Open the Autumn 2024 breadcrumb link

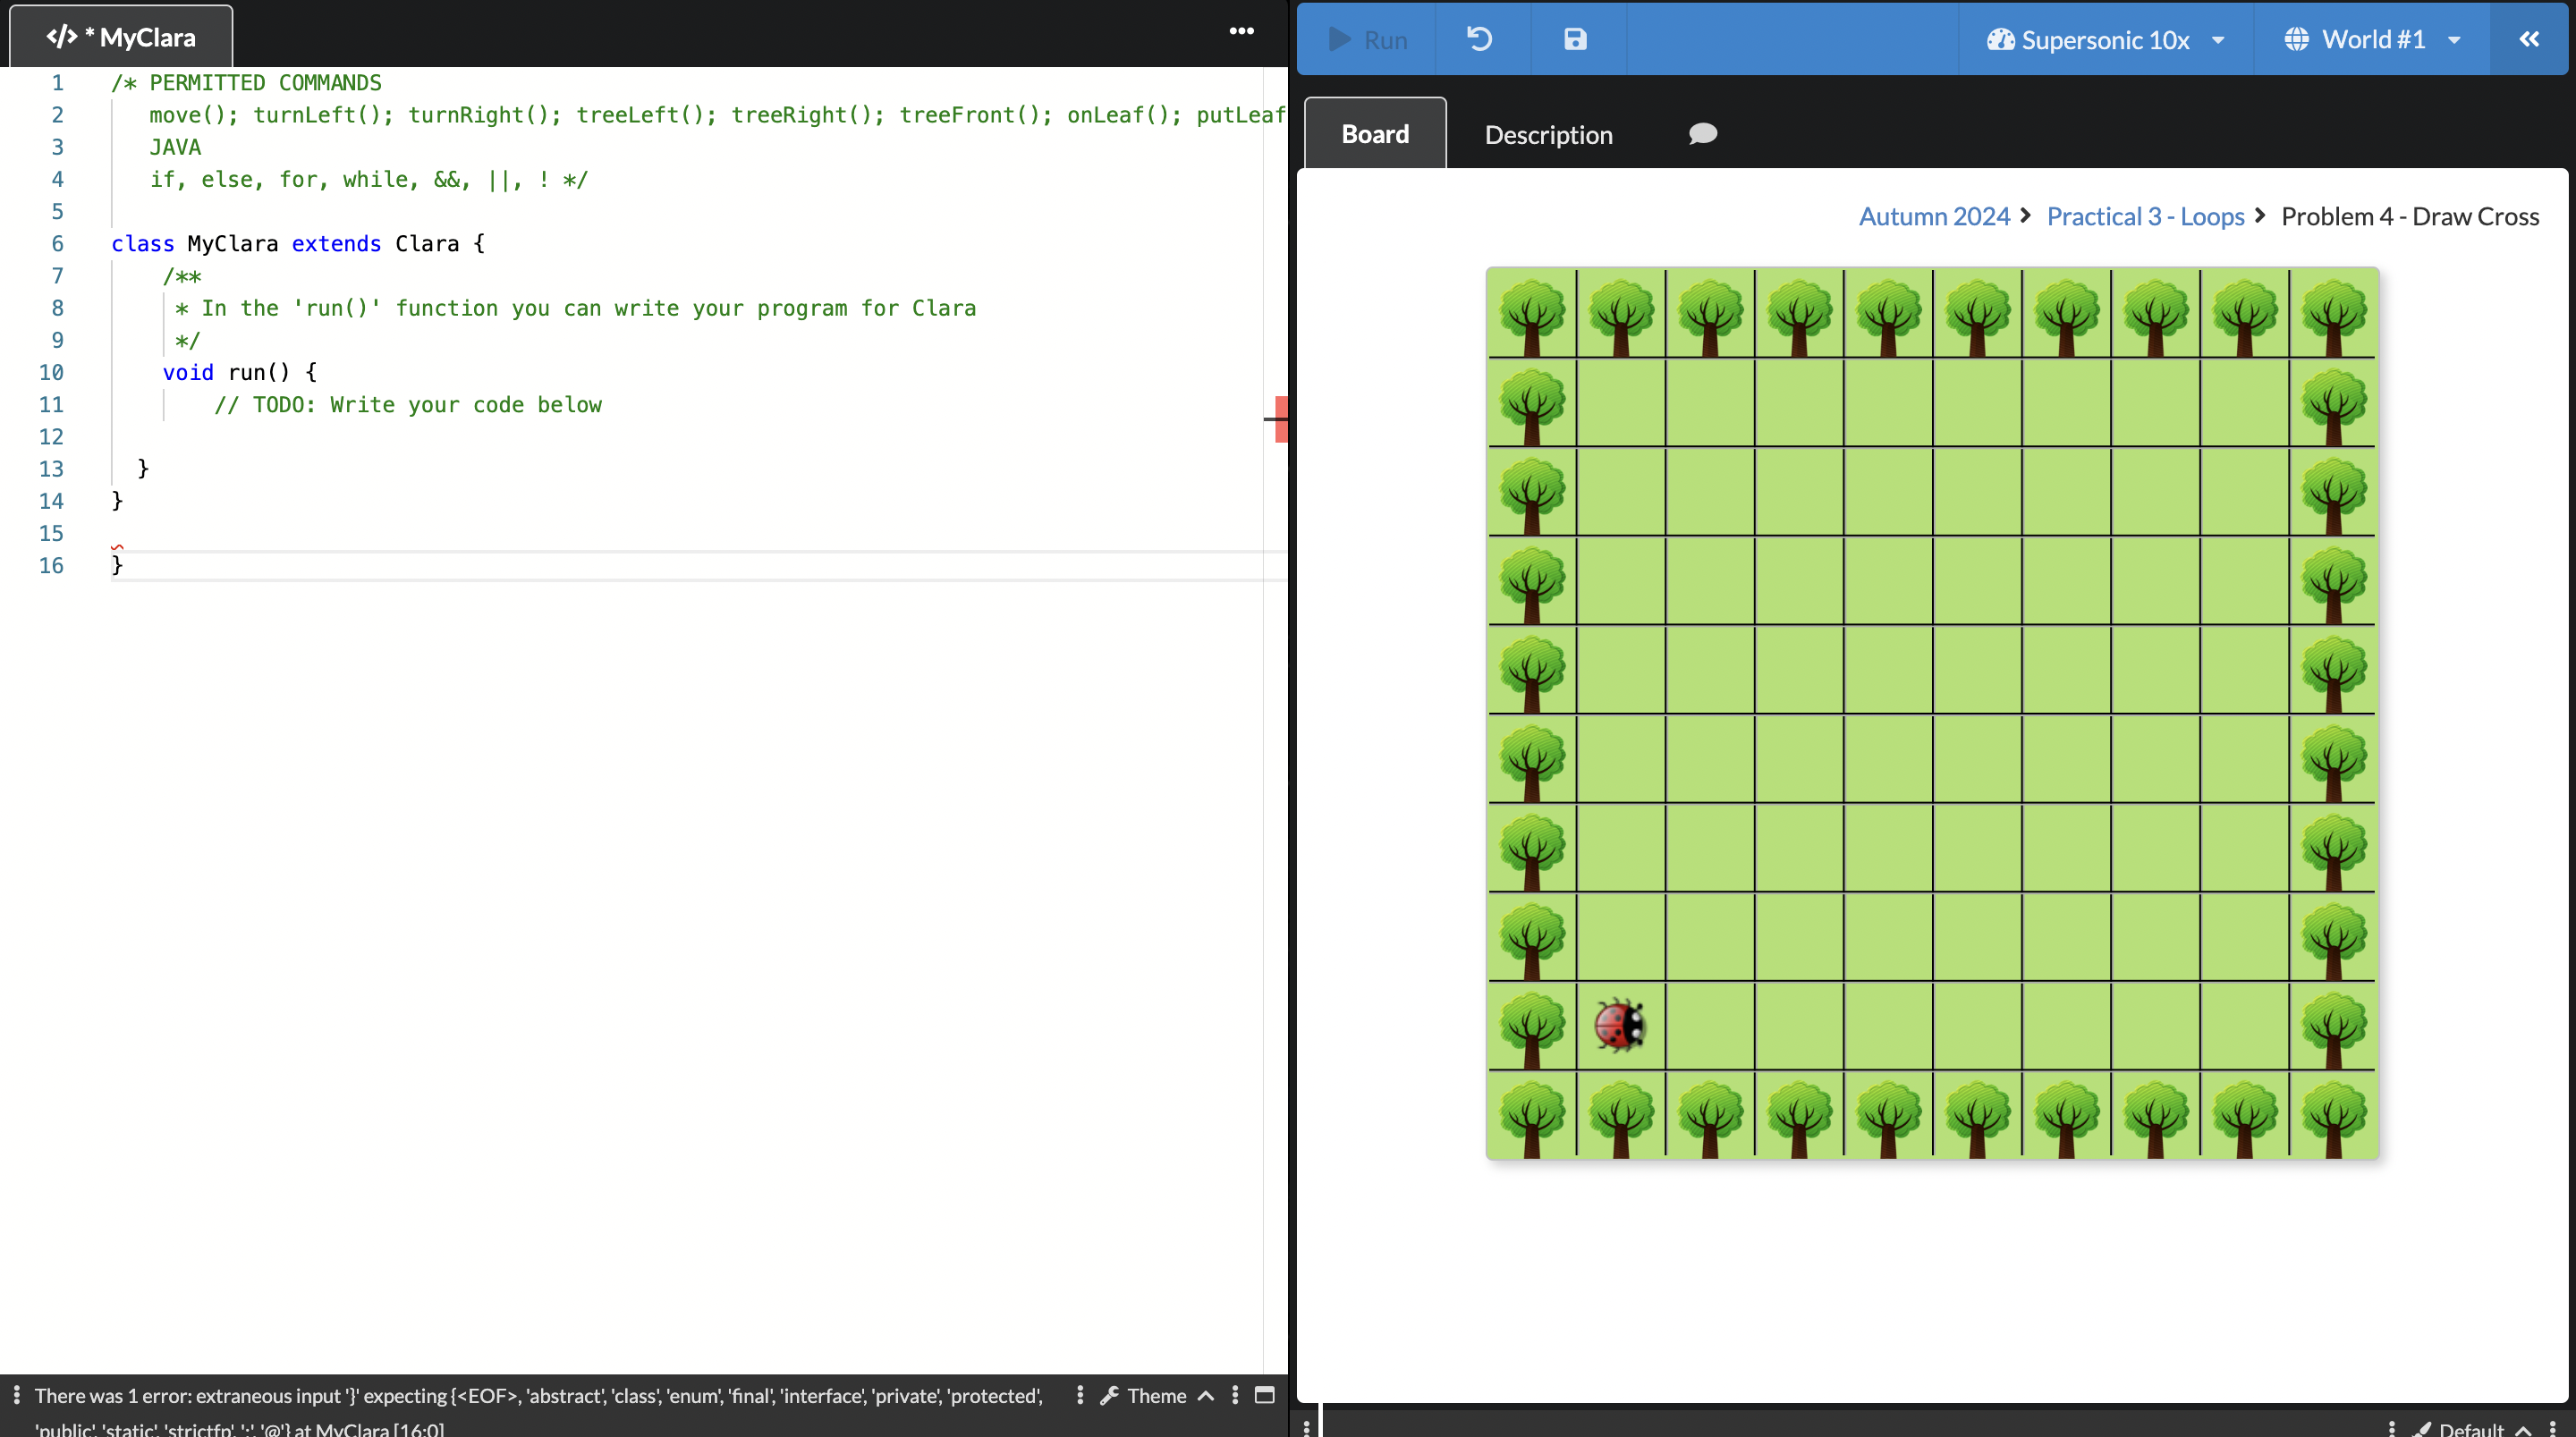click(x=1935, y=216)
